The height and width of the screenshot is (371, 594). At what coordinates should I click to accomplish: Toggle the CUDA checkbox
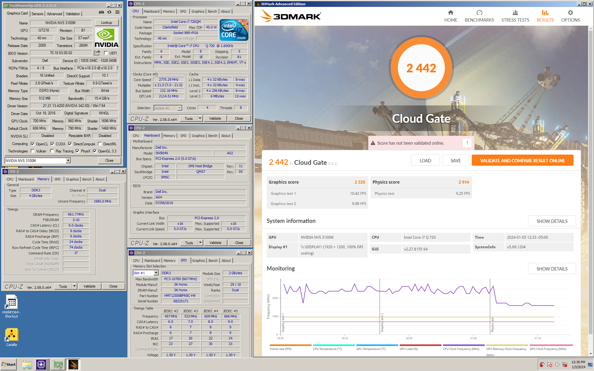[52, 144]
